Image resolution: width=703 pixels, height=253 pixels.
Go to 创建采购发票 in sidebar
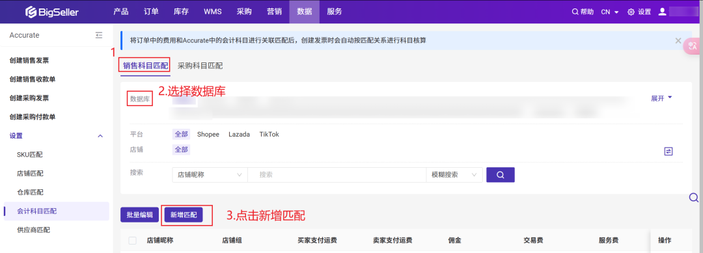[x=29, y=98]
